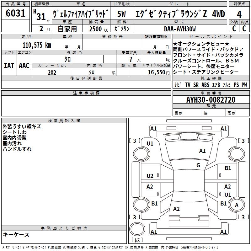Viewport: 251px width, 251px height.
Task: Click the car name ヴェルファイアハイブリッド
Action: (x=81, y=13)
